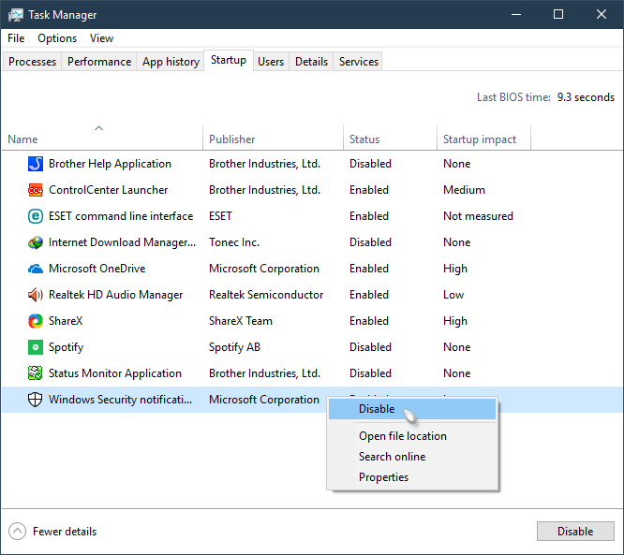Click the Medium startup impact value

pos(464,190)
